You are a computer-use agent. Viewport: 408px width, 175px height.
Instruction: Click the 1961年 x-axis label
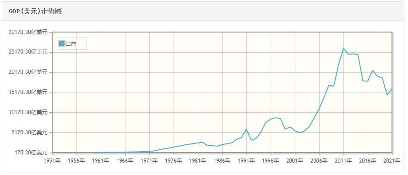(x=101, y=161)
